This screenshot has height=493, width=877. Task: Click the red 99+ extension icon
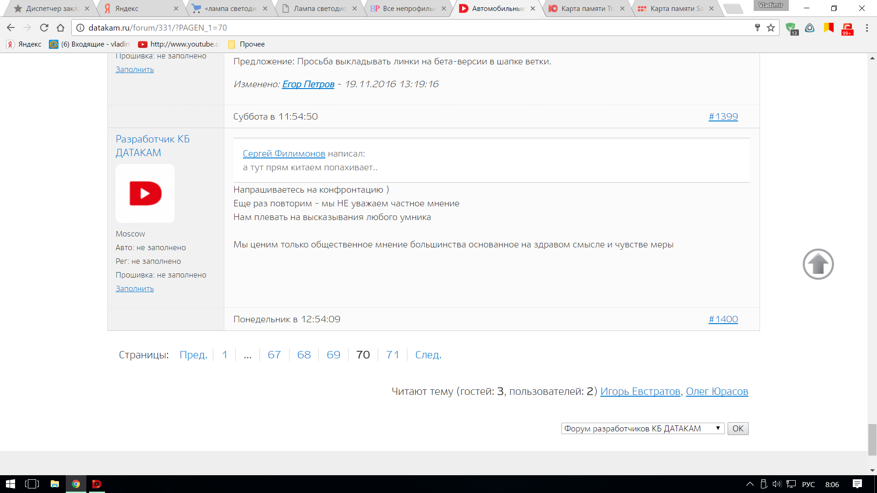(x=847, y=29)
